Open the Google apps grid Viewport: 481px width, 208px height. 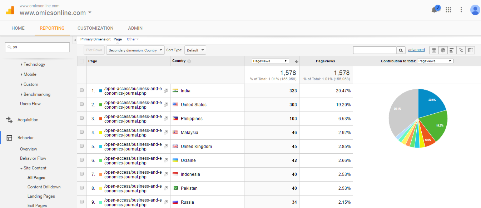tap(448, 10)
